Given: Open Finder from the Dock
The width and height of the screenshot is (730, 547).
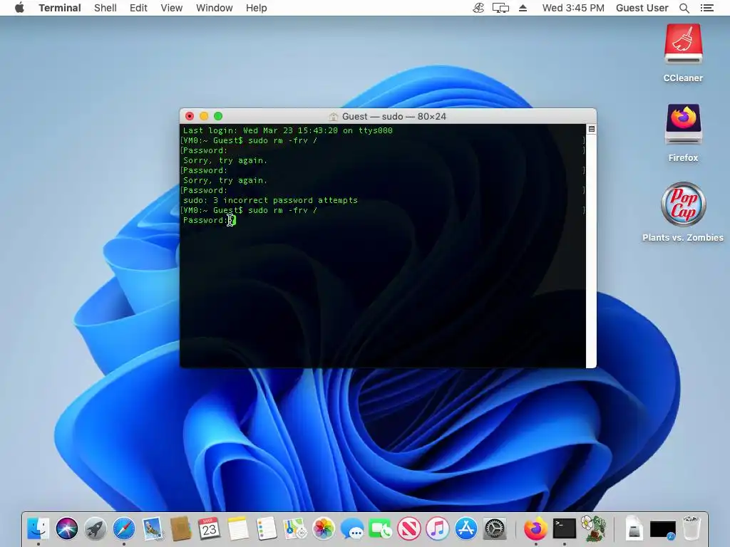Looking at the screenshot, I should (x=38, y=529).
